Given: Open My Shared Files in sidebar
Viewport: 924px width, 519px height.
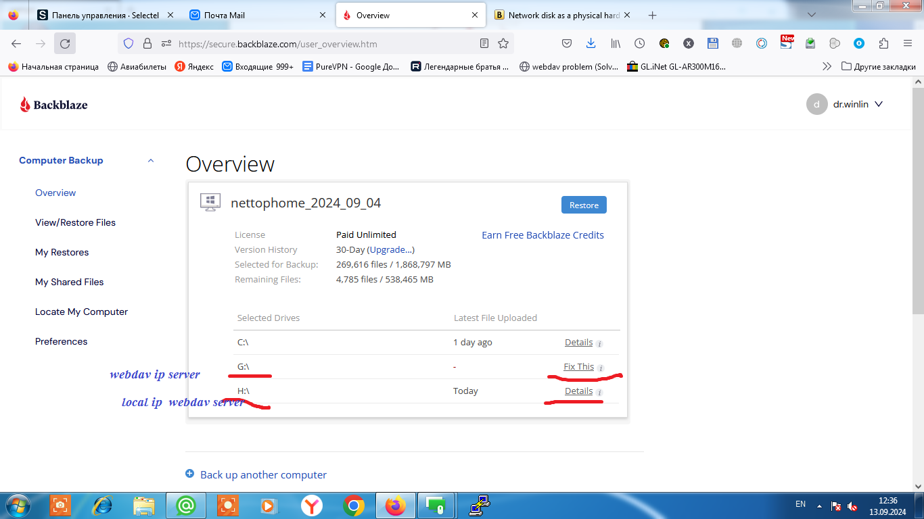Looking at the screenshot, I should pos(69,282).
